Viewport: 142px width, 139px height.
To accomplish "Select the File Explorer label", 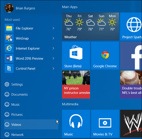I will point(25,28).
